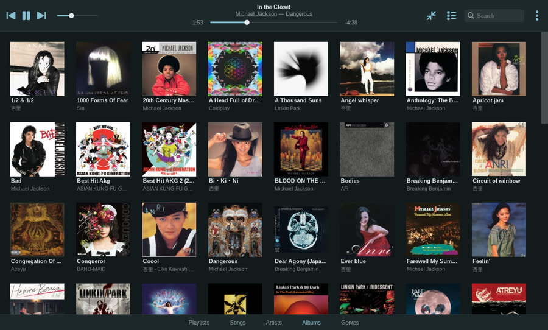Screen dimensions: 548x330
Task: Click the -4:38 remaining time label
Action: pos(351,23)
